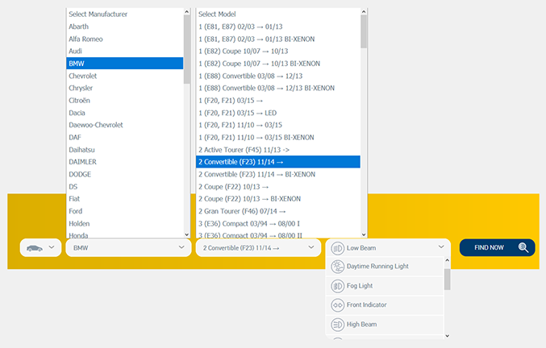
Task: Select highlighted 2 Convertible (F23) 11/14 model
Action: tap(278, 162)
